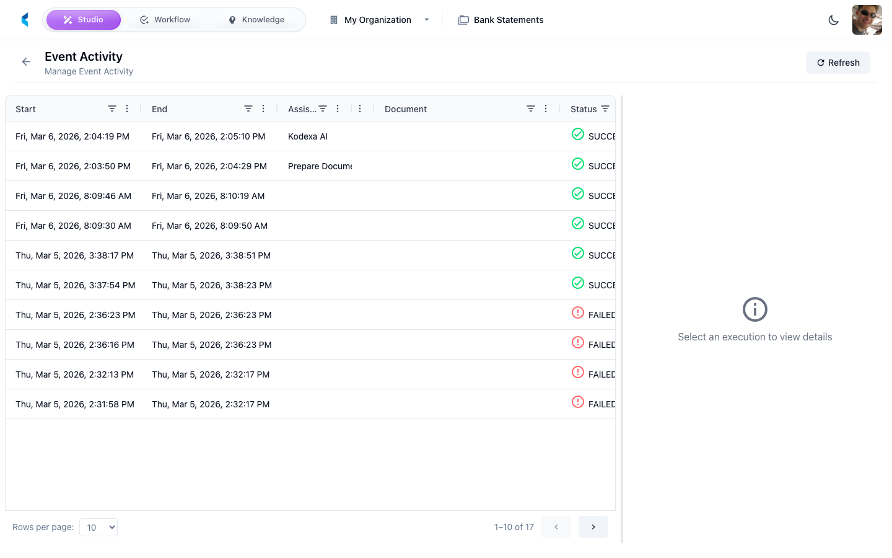
Task: Toggle dark mode with the moon icon
Action: point(833,19)
